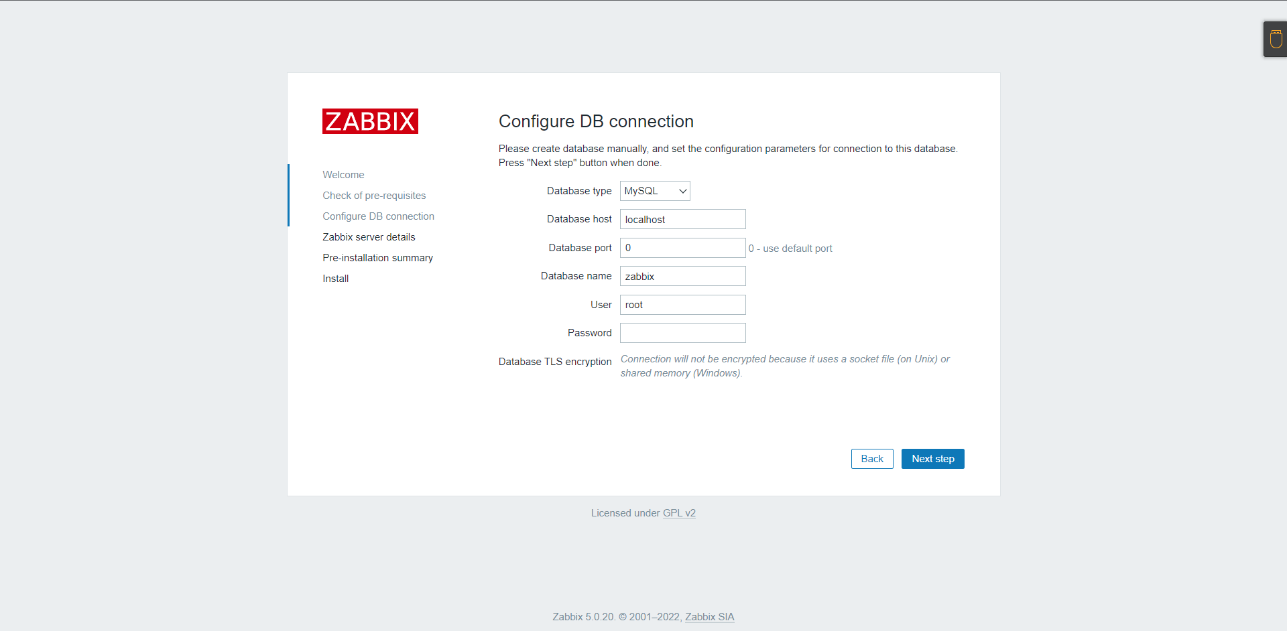The image size is (1287, 631).
Task: Go back with the Back button
Action: (x=872, y=459)
